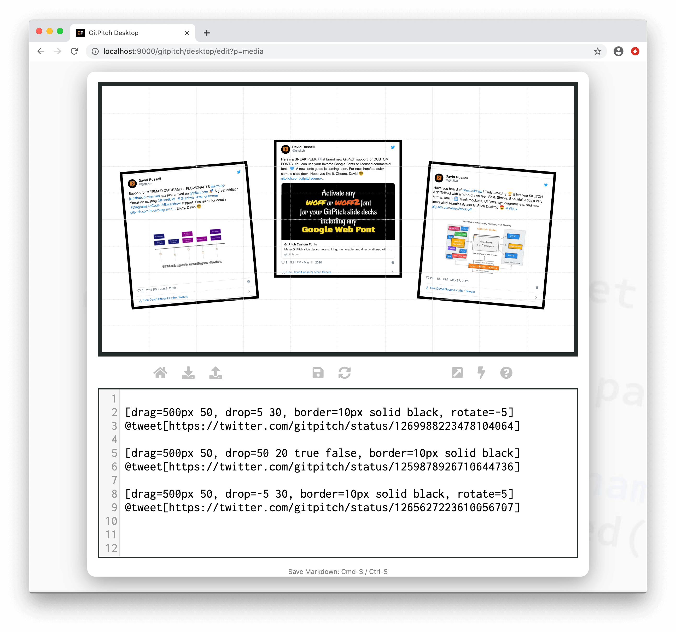Click line number 12 in editor gutter

point(111,548)
